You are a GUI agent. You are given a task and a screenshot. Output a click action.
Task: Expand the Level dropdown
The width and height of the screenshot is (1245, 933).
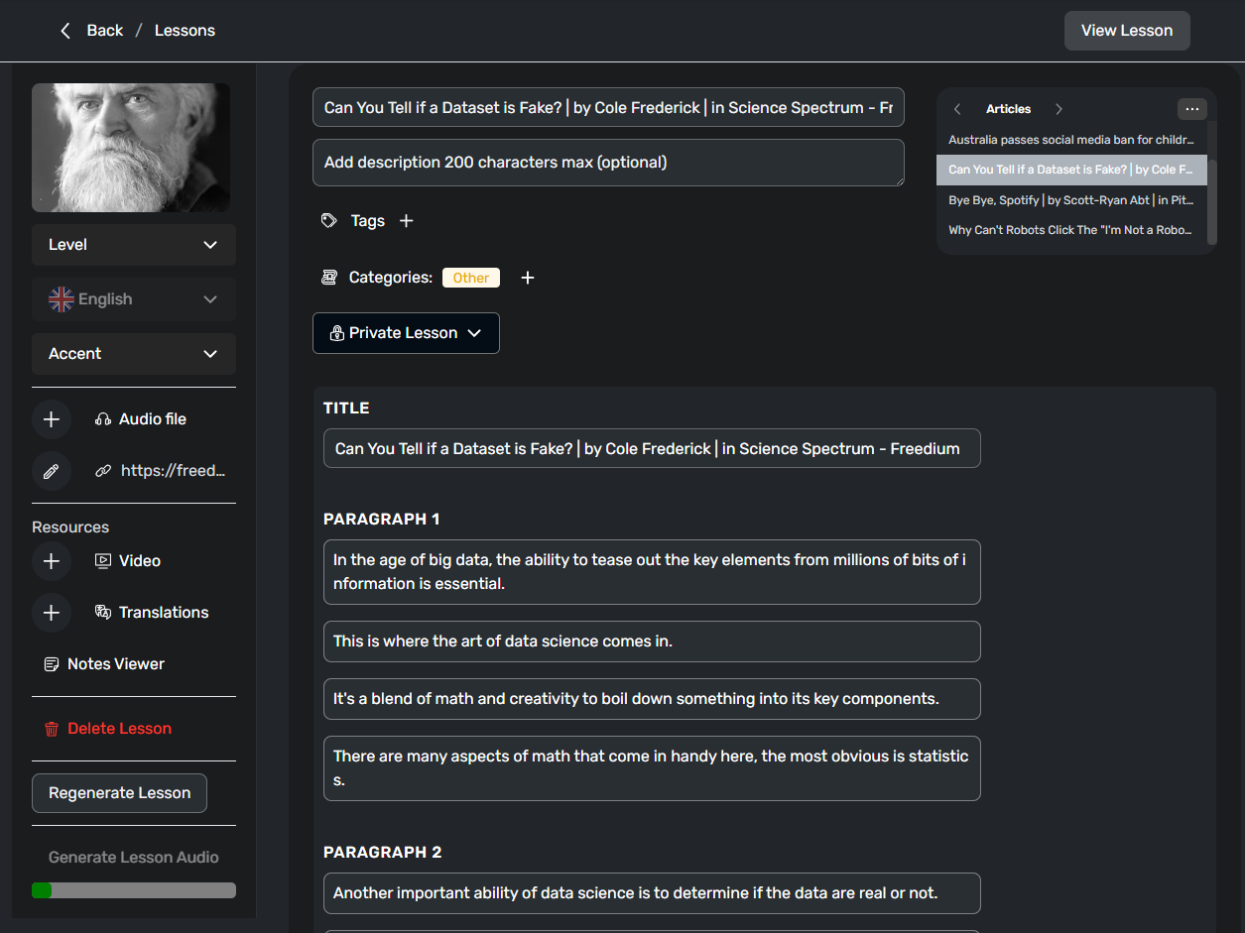coord(134,245)
